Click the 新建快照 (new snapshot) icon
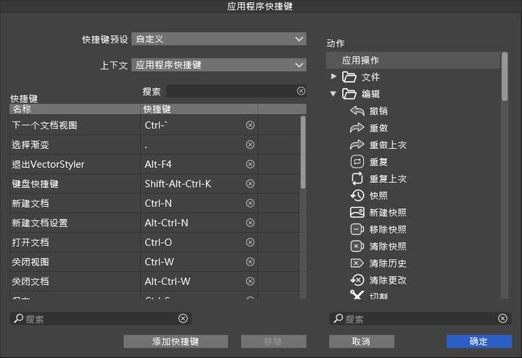Image resolution: width=522 pixels, height=358 pixels. (x=357, y=213)
